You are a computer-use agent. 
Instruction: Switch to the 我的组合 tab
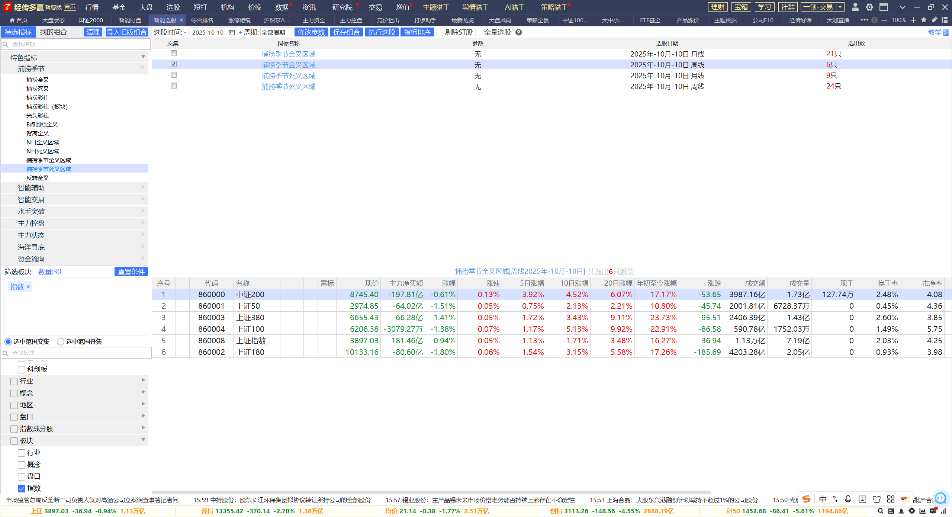coord(53,32)
